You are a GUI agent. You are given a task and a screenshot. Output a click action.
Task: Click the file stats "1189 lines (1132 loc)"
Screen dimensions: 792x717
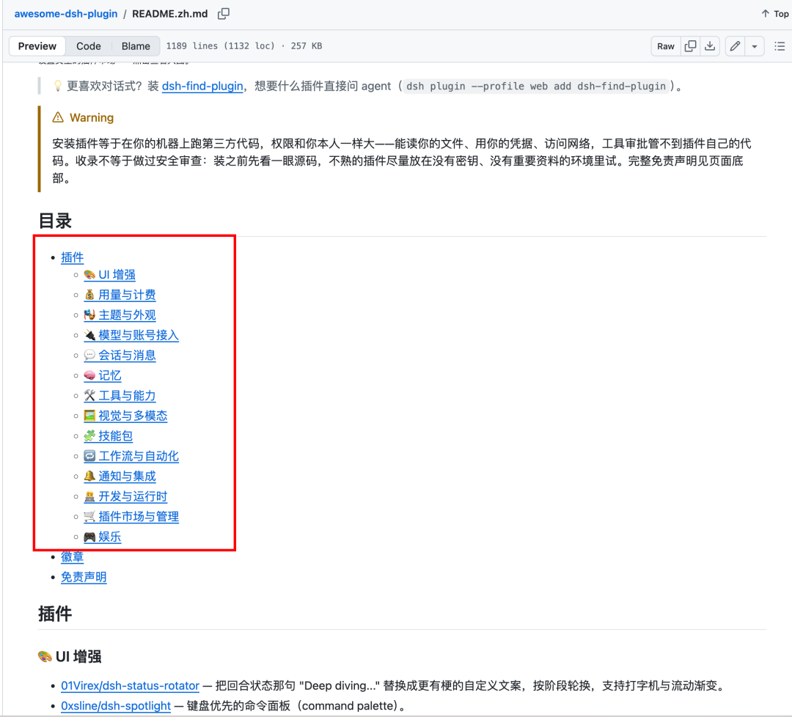coord(221,46)
